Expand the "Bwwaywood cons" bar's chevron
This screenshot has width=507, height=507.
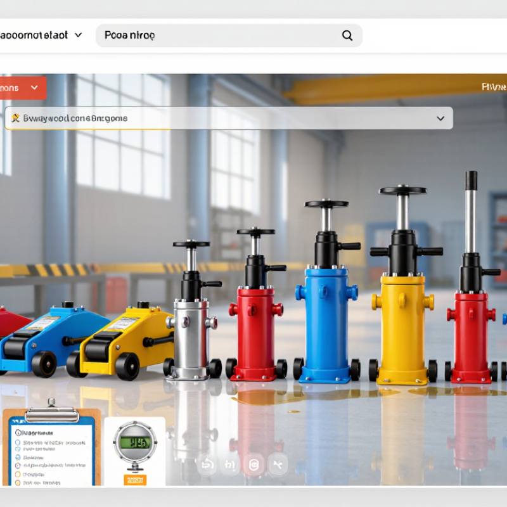point(440,119)
